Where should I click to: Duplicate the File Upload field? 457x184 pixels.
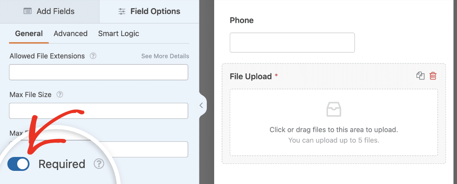coord(420,76)
